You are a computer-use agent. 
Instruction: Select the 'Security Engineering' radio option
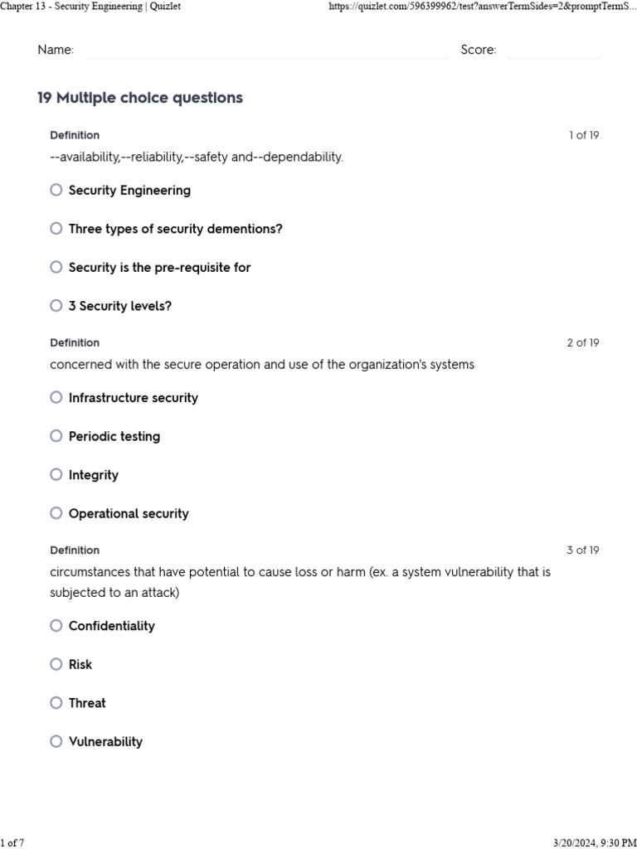(x=56, y=190)
